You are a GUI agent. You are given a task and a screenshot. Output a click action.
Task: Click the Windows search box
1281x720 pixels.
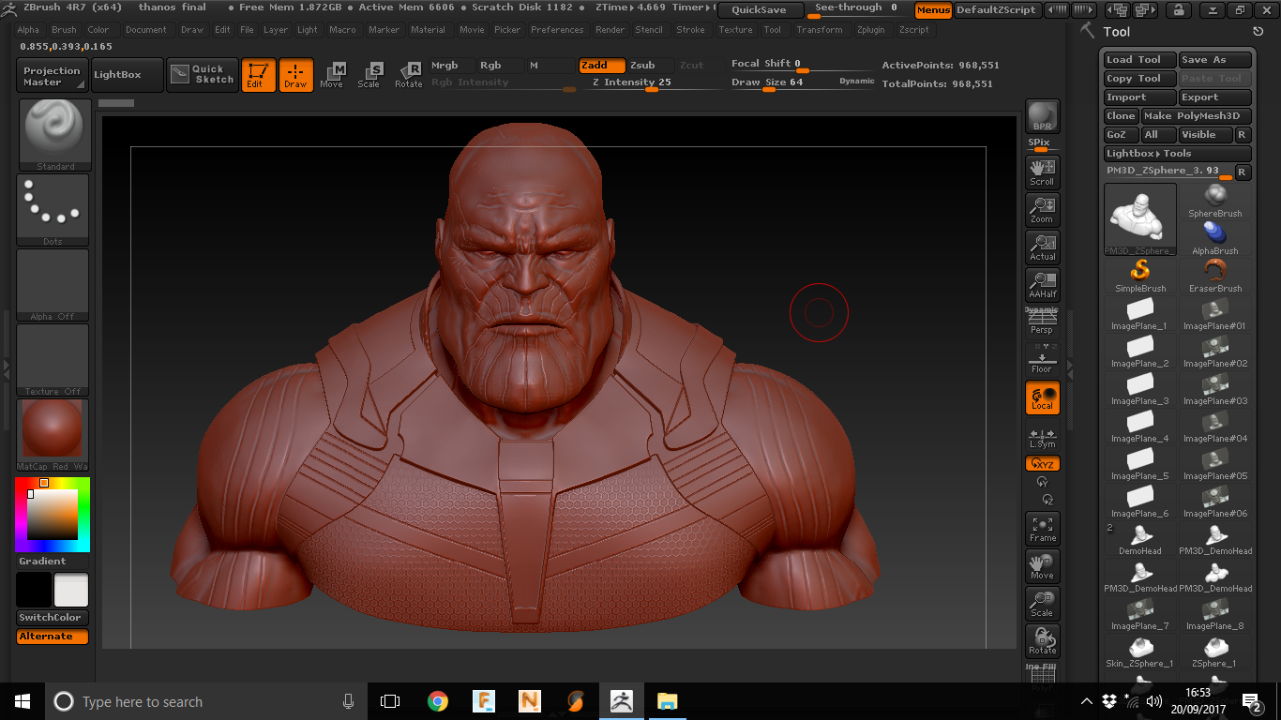point(204,701)
